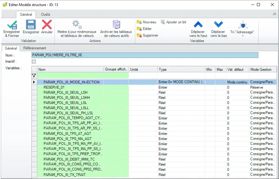The height and width of the screenshot is (179, 279).
Task: Open the Référencement tab
Action: point(35,48)
